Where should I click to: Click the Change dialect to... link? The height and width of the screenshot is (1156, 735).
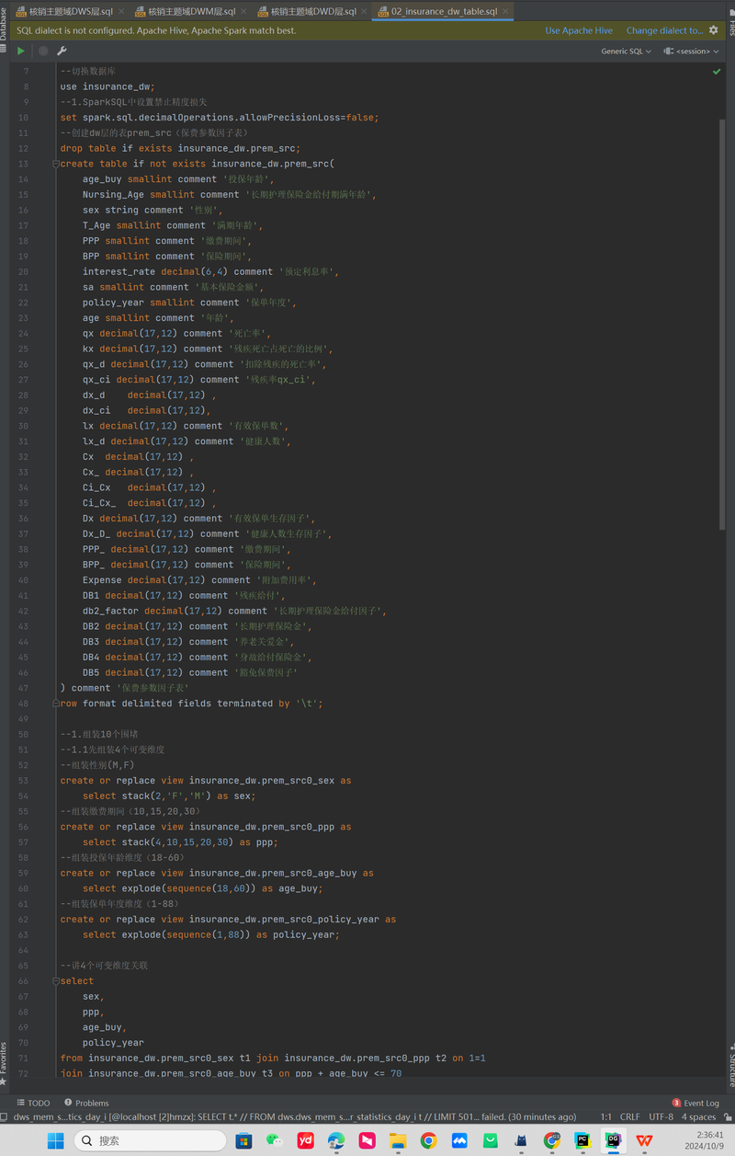coord(664,30)
